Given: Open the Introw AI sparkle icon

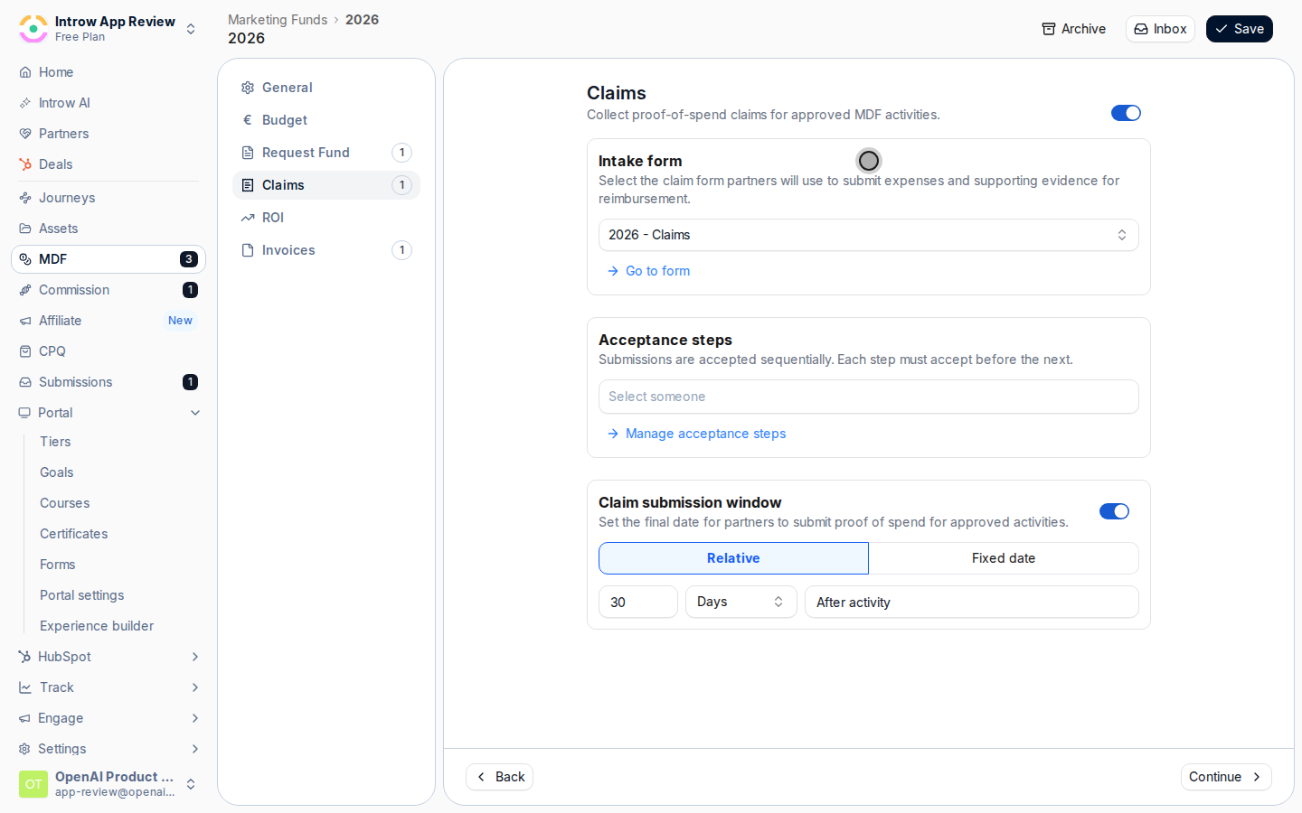Looking at the screenshot, I should (x=25, y=103).
